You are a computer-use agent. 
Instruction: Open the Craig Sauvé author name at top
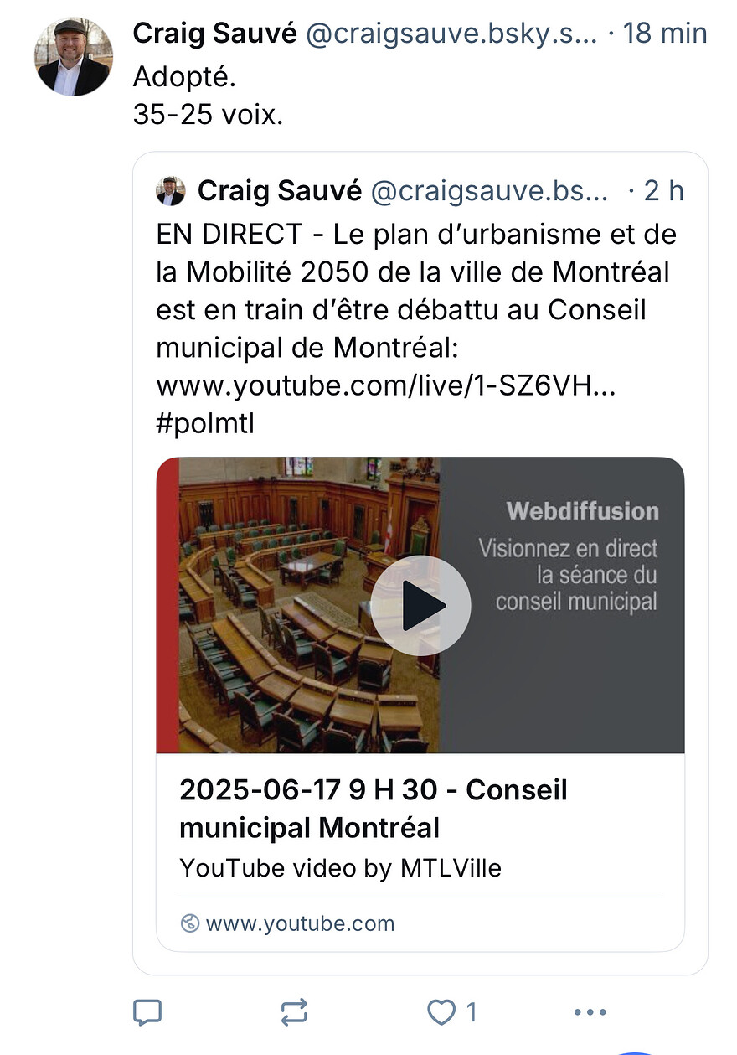(215, 34)
